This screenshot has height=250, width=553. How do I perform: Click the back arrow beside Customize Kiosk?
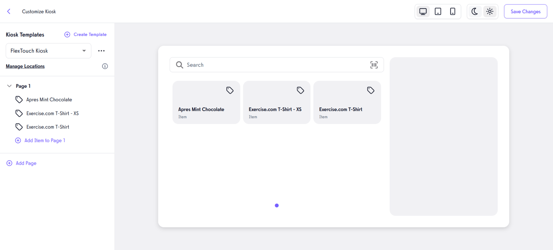(9, 11)
